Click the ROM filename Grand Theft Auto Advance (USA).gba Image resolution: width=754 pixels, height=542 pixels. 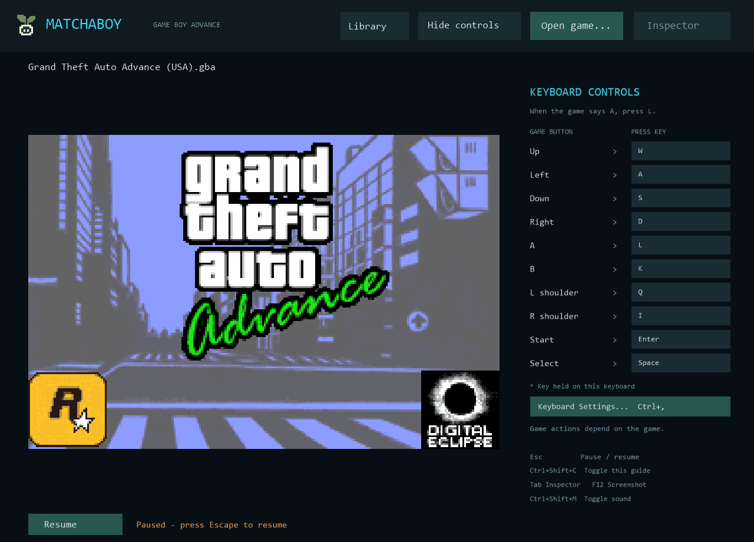pos(122,67)
